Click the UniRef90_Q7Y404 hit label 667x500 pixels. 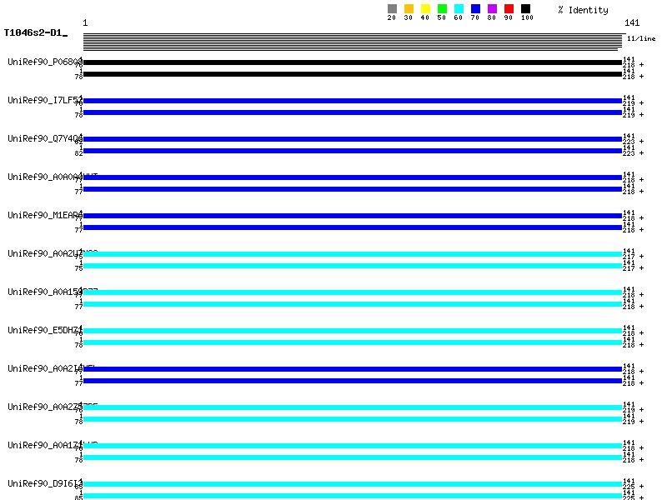pyautogui.click(x=45, y=138)
